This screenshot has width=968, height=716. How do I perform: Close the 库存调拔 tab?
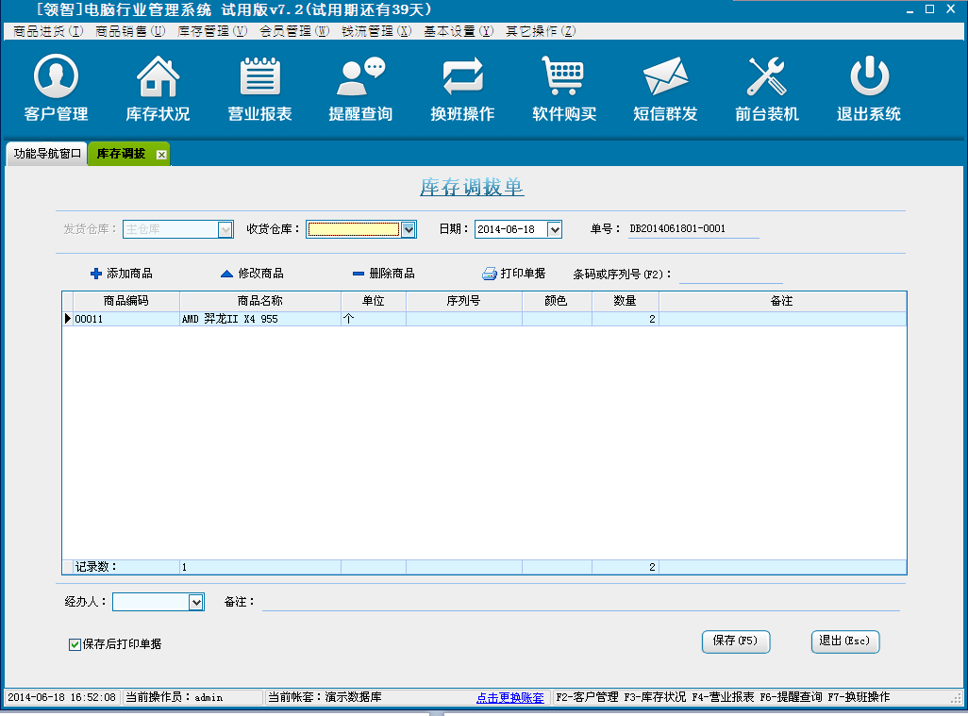pos(161,155)
